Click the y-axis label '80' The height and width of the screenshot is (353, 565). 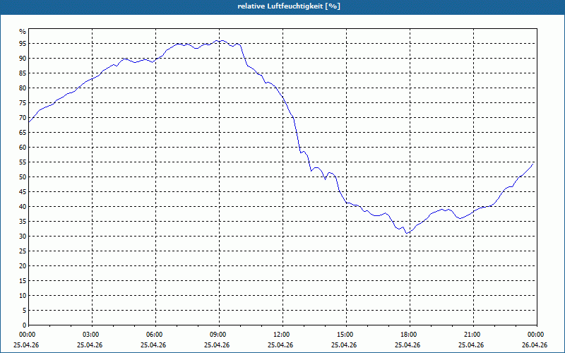pyautogui.click(x=23, y=88)
